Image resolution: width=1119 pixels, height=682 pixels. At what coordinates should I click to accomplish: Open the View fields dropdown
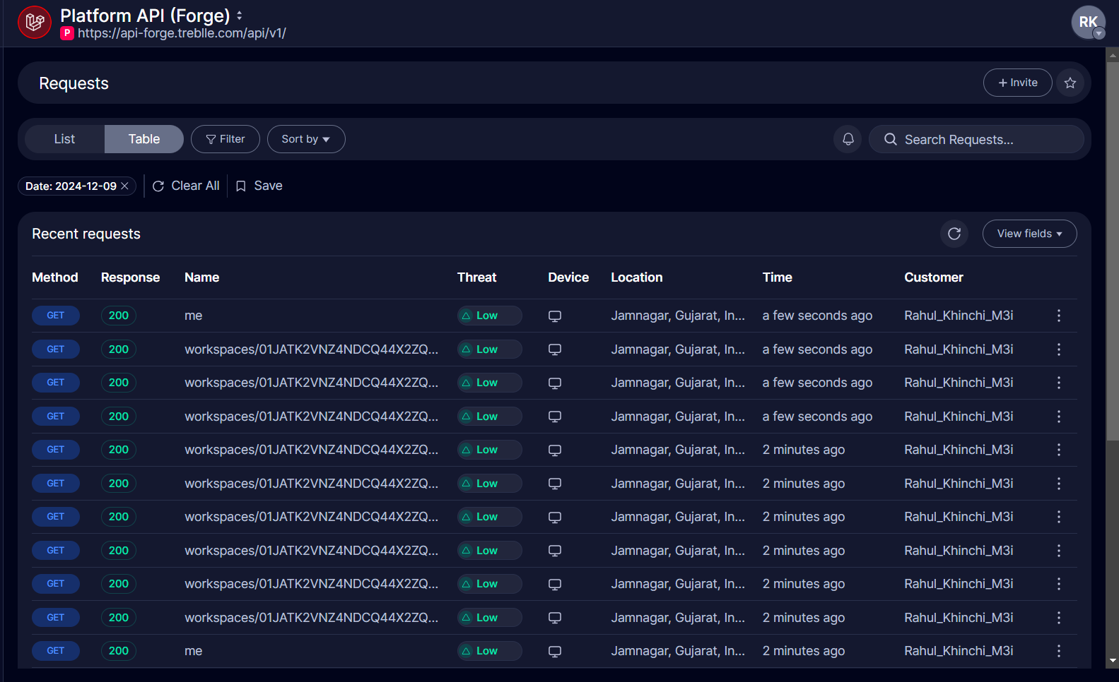1029,234
